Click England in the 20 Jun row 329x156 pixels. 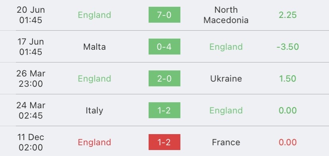[95, 15]
